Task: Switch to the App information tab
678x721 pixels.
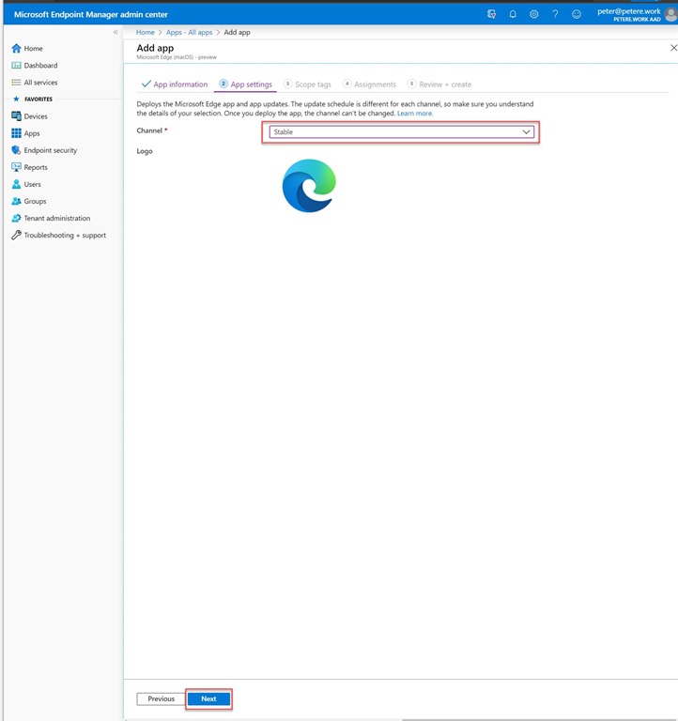Action: (175, 84)
